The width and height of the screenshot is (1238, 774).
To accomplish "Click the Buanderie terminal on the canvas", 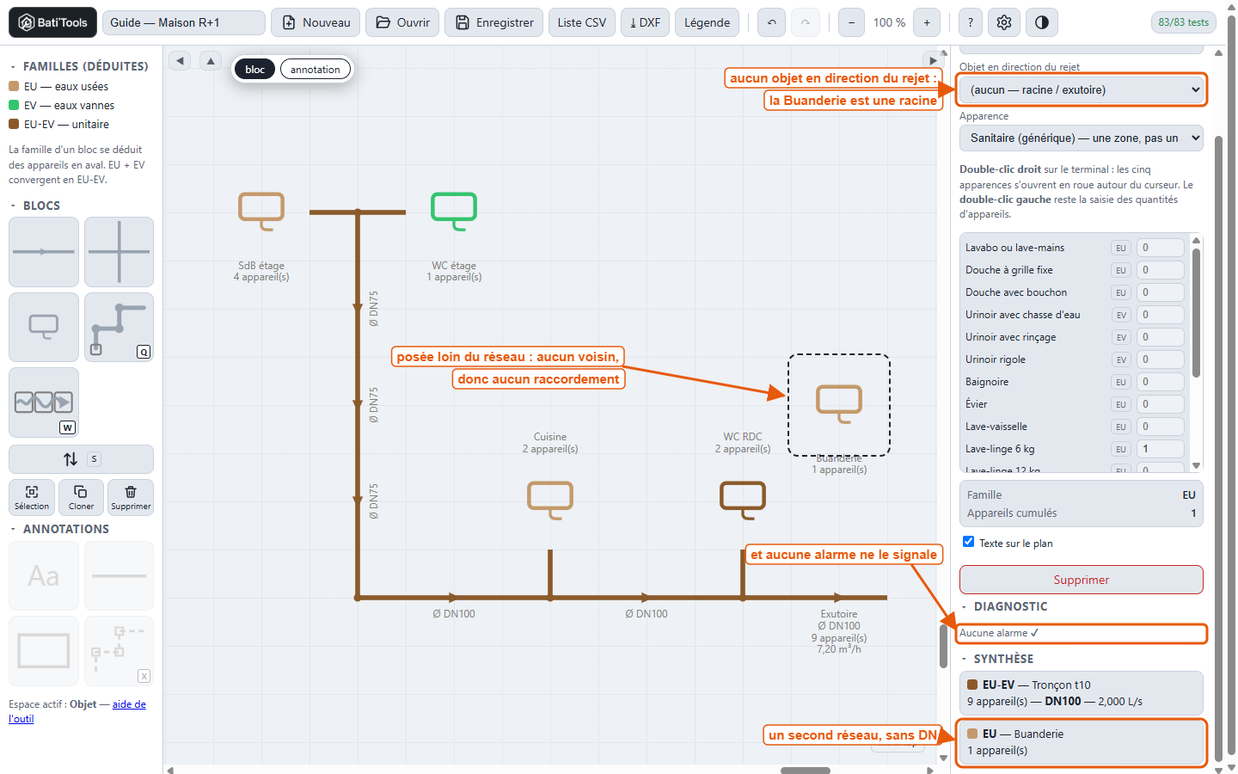I will 839,404.
